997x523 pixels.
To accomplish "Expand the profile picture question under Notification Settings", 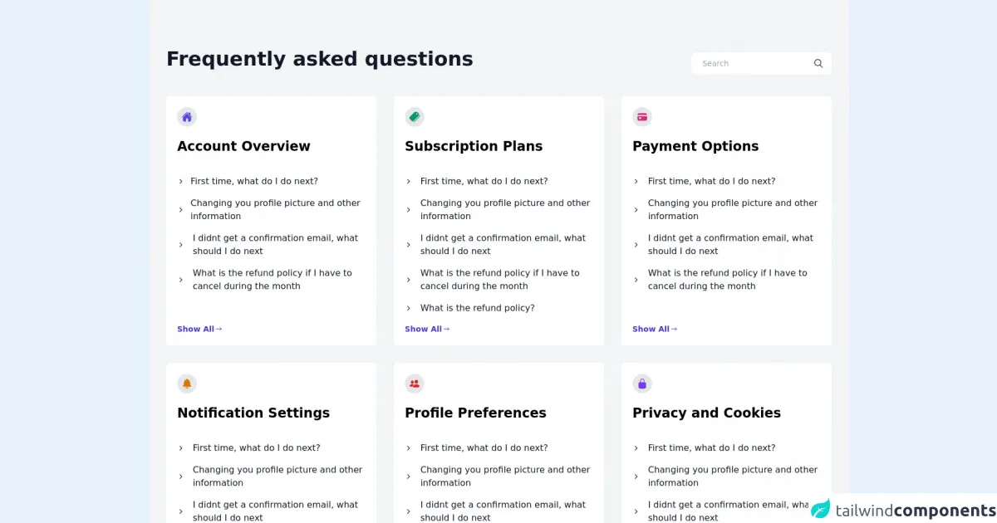I will 277,476.
